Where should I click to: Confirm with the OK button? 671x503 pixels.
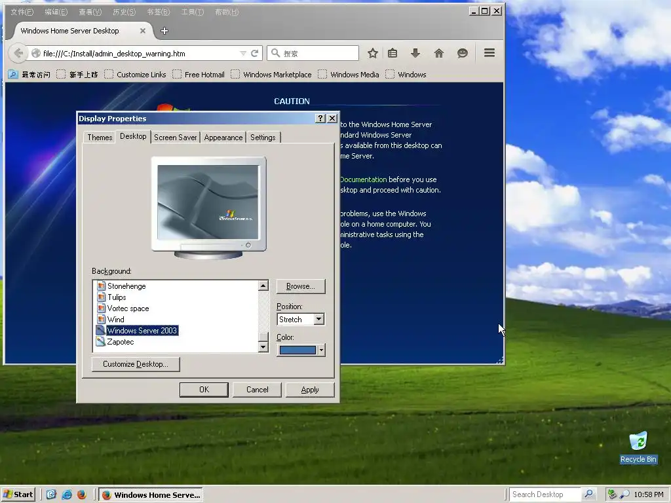(x=204, y=390)
